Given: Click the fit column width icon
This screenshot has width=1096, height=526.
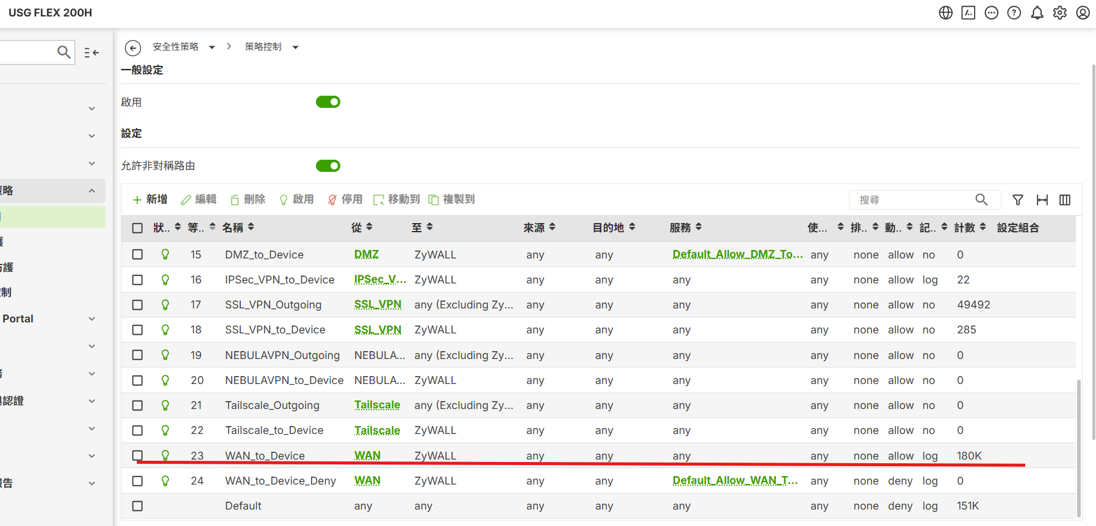Looking at the screenshot, I should point(1042,200).
